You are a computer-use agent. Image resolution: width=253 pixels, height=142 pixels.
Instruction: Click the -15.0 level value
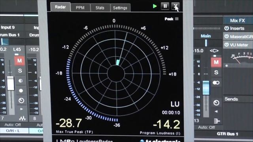[x=199, y=51]
